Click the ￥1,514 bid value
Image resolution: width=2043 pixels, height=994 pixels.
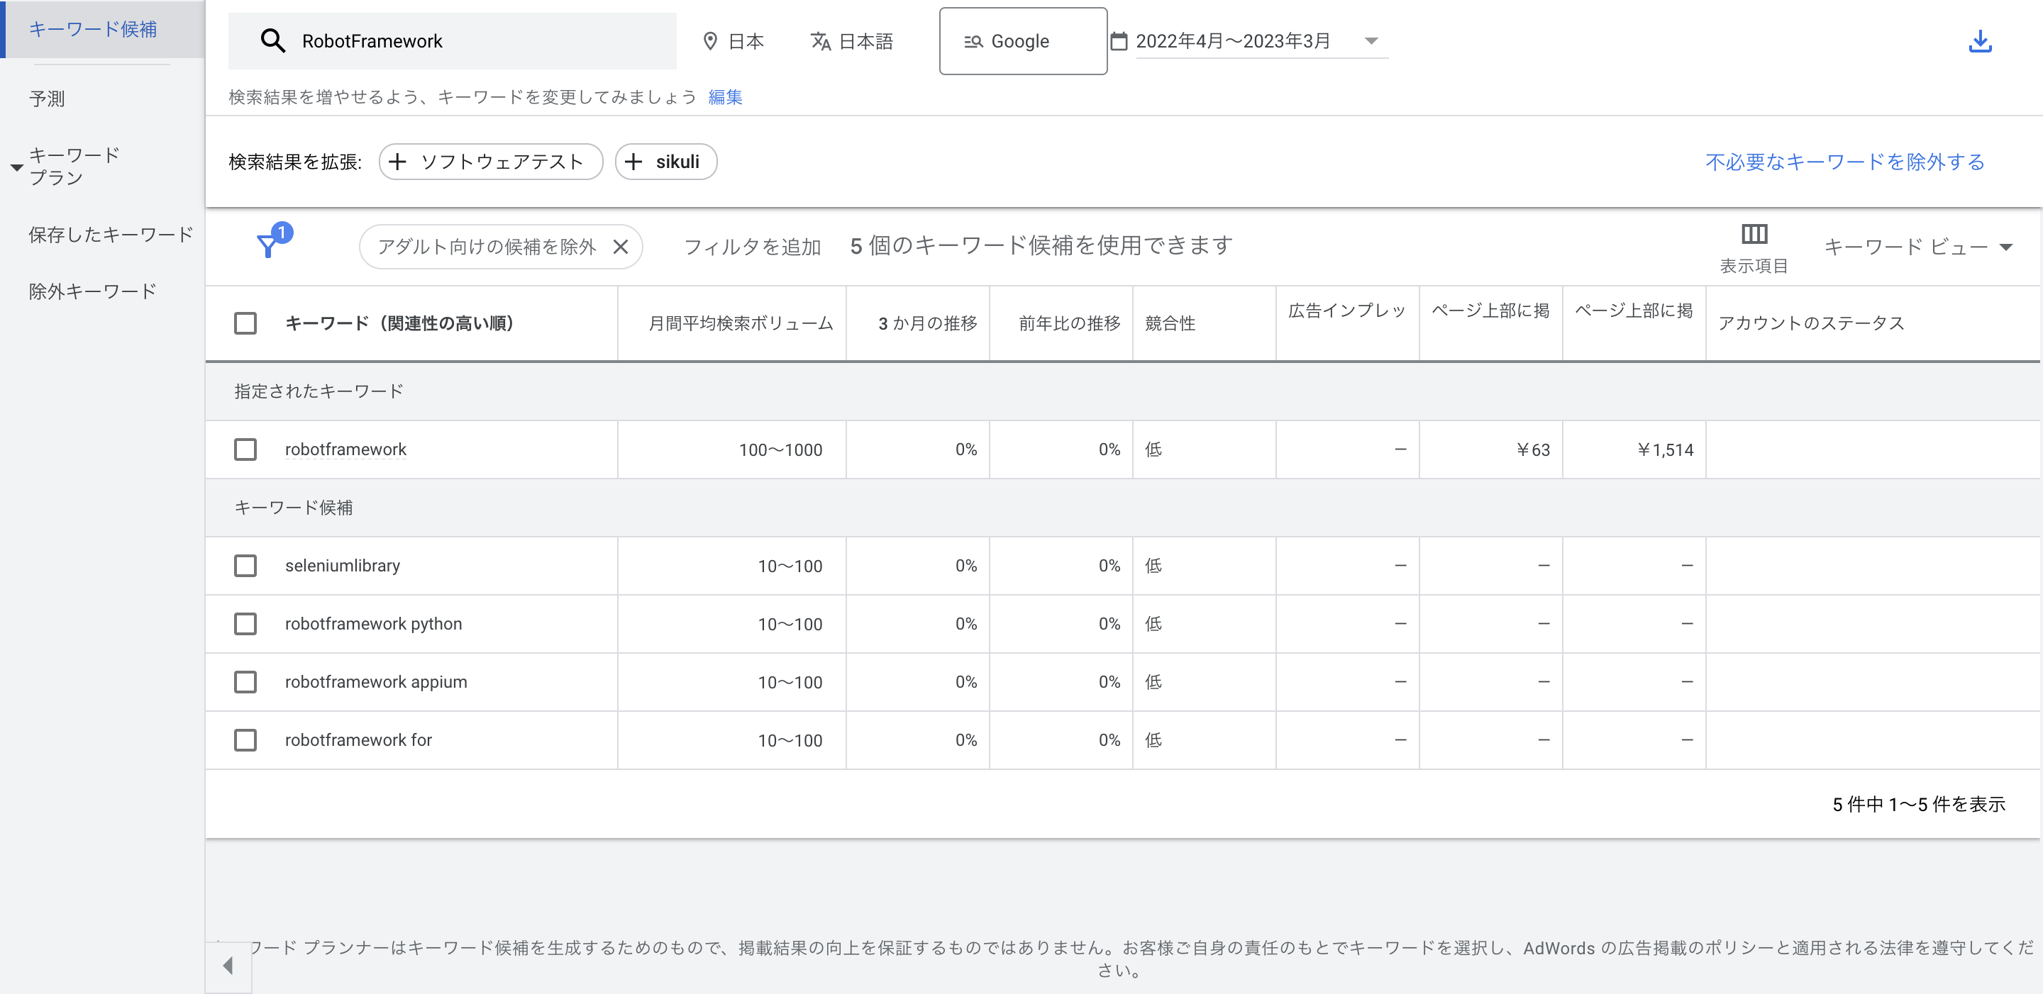tap(1664, 449)
